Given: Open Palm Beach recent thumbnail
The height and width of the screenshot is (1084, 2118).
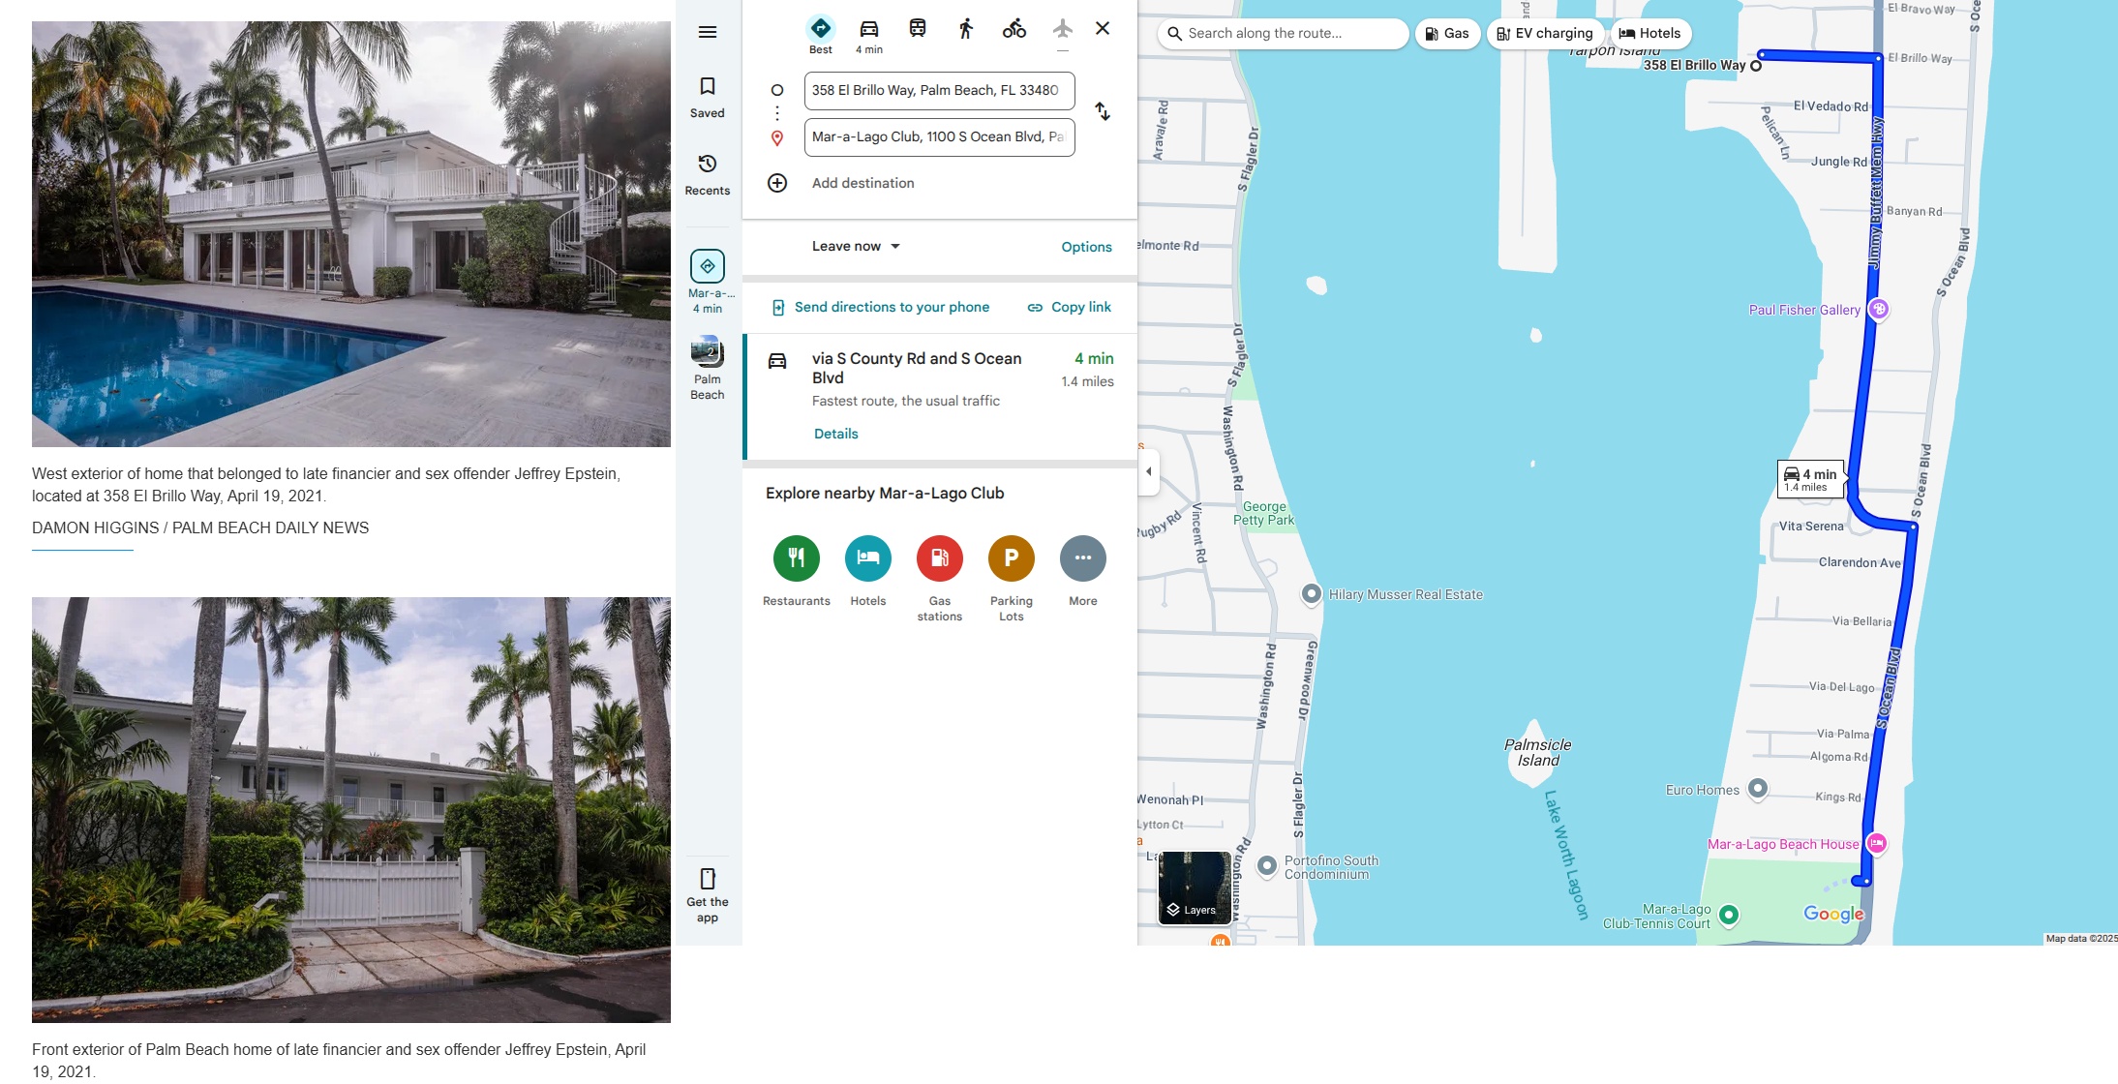Looking at the screenshot, I should coord(708,368).
